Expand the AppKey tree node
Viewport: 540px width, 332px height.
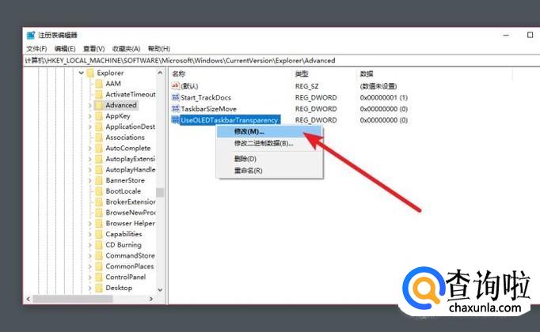tap(90, 116)
